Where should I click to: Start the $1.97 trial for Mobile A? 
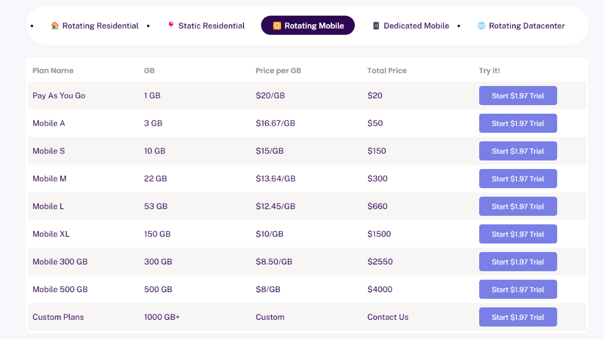point(518,123)
